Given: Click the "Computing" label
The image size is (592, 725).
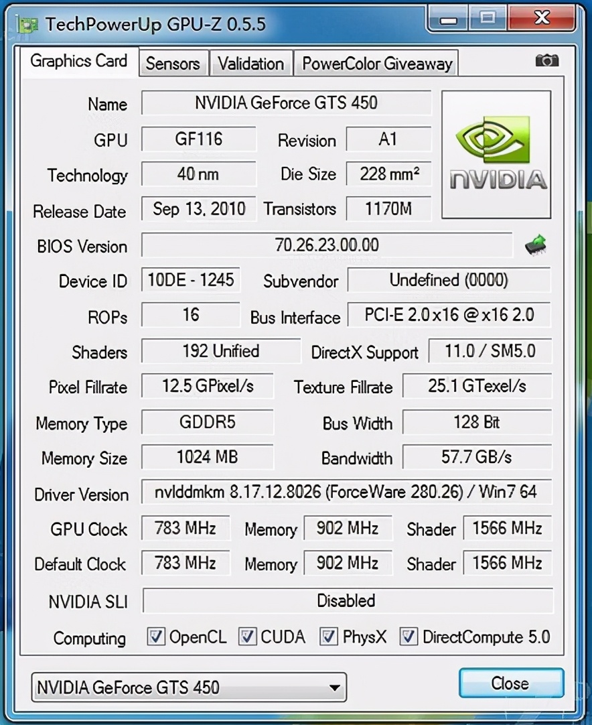Looking at the screenshot, I should coord(90,639).
